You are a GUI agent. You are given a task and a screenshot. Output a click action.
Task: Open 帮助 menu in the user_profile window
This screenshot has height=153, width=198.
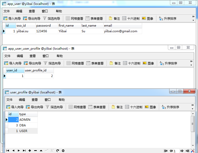point(62,100)
